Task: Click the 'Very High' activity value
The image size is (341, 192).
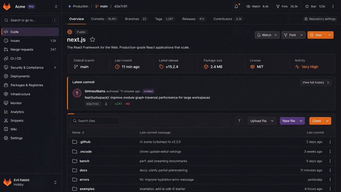Action: 310,67
